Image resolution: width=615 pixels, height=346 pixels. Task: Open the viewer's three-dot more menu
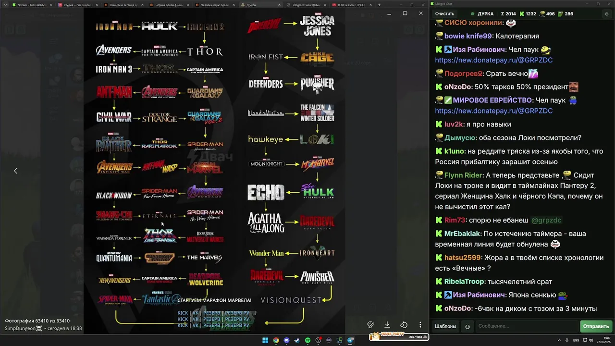point(420,325)
